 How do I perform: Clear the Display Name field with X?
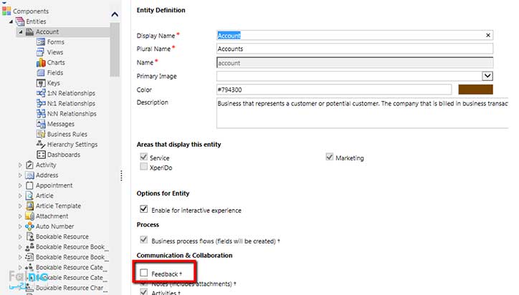(x=488, y=35)
